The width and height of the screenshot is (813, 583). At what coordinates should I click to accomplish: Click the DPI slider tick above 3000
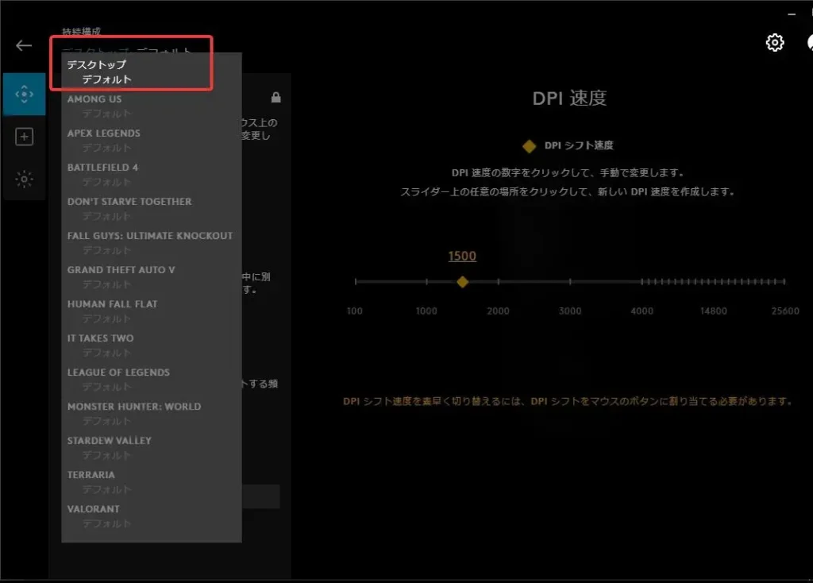pyautogui.click(x=570, y=282)
